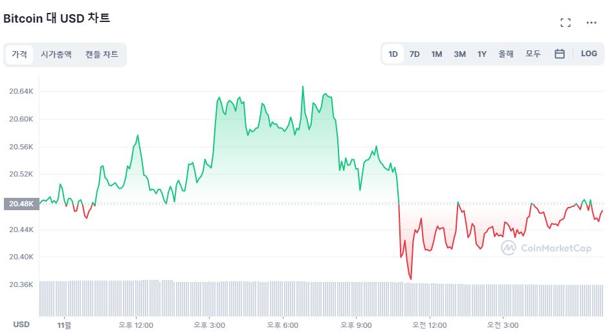Select the 1Y time range
This screenshot has height=333, width=607.
[482, 54]
